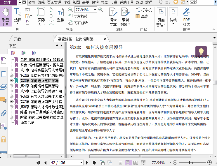Expand the 第3章 bookmark node
The image size is (217, 166).
tap(11, 81)
